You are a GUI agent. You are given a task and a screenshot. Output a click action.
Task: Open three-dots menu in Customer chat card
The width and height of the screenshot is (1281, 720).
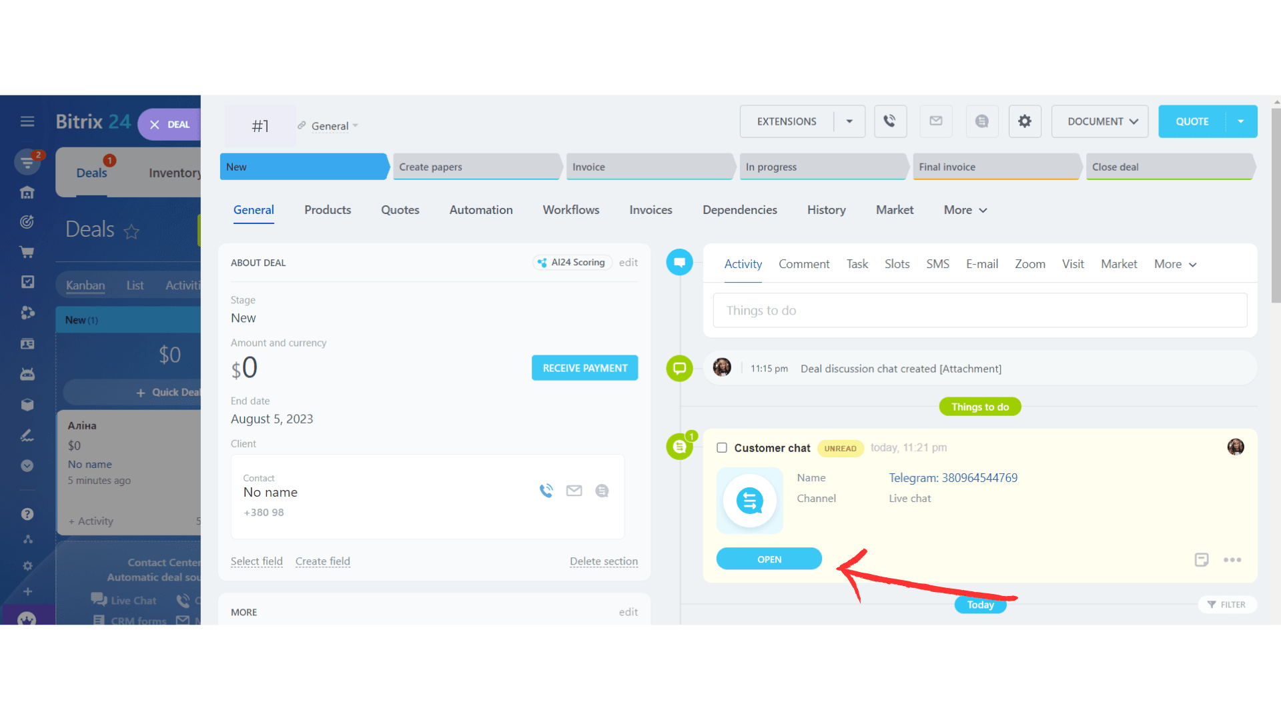[1232, 560]
